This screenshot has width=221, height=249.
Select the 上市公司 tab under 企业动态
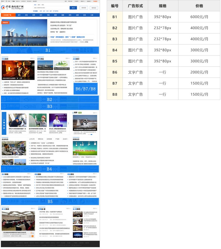tap(32, 139)
